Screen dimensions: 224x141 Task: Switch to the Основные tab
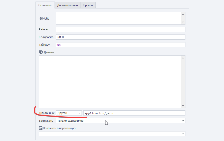(45, 5)
